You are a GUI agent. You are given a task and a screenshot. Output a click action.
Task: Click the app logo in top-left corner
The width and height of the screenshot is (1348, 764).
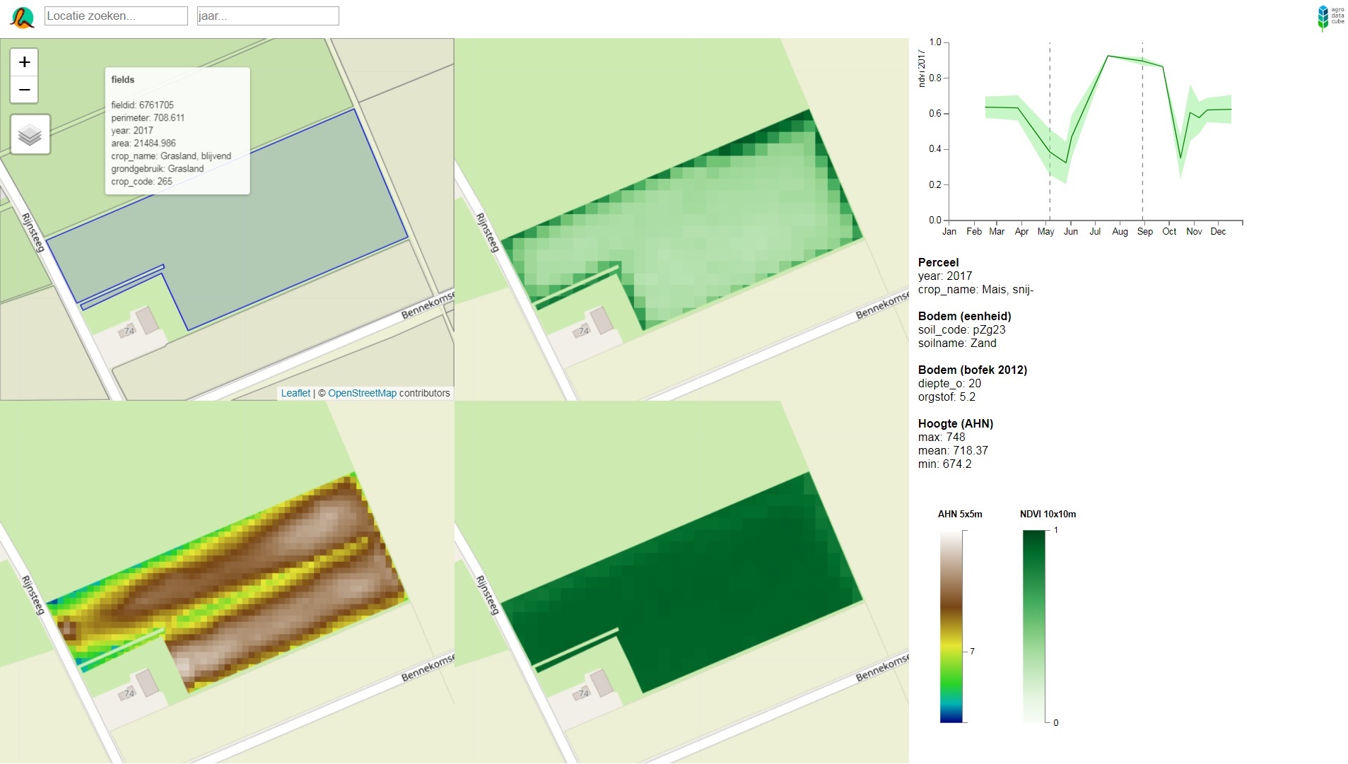pyautogui.click(x=22, y=17)
